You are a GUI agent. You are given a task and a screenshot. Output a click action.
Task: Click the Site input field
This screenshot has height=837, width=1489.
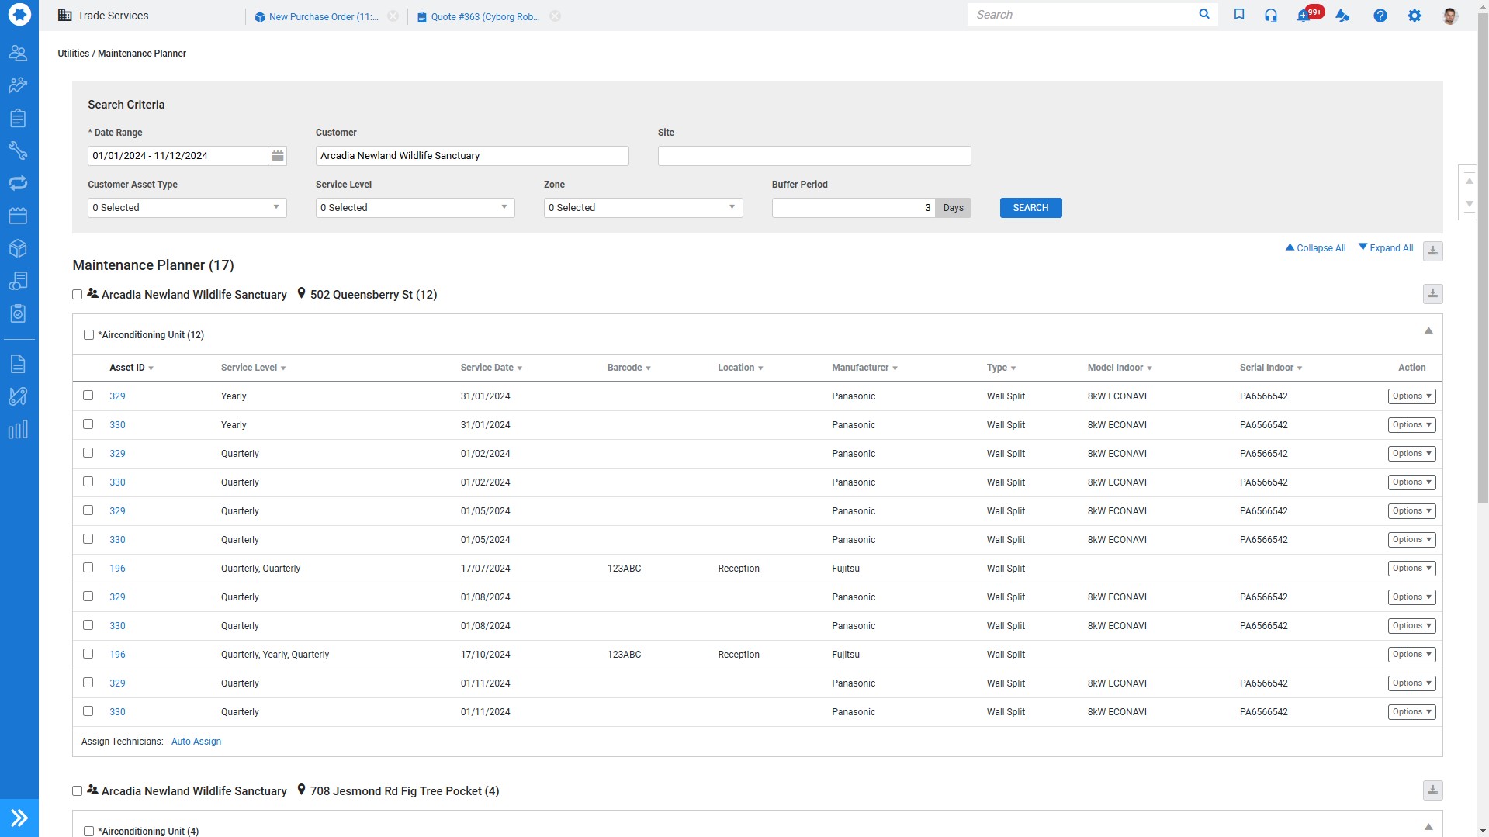[x=814, y=156]
